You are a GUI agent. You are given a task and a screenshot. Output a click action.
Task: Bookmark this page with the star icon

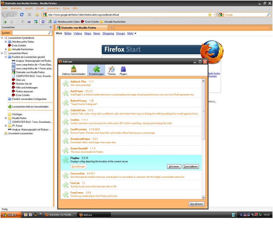click(x=210, y=15)
